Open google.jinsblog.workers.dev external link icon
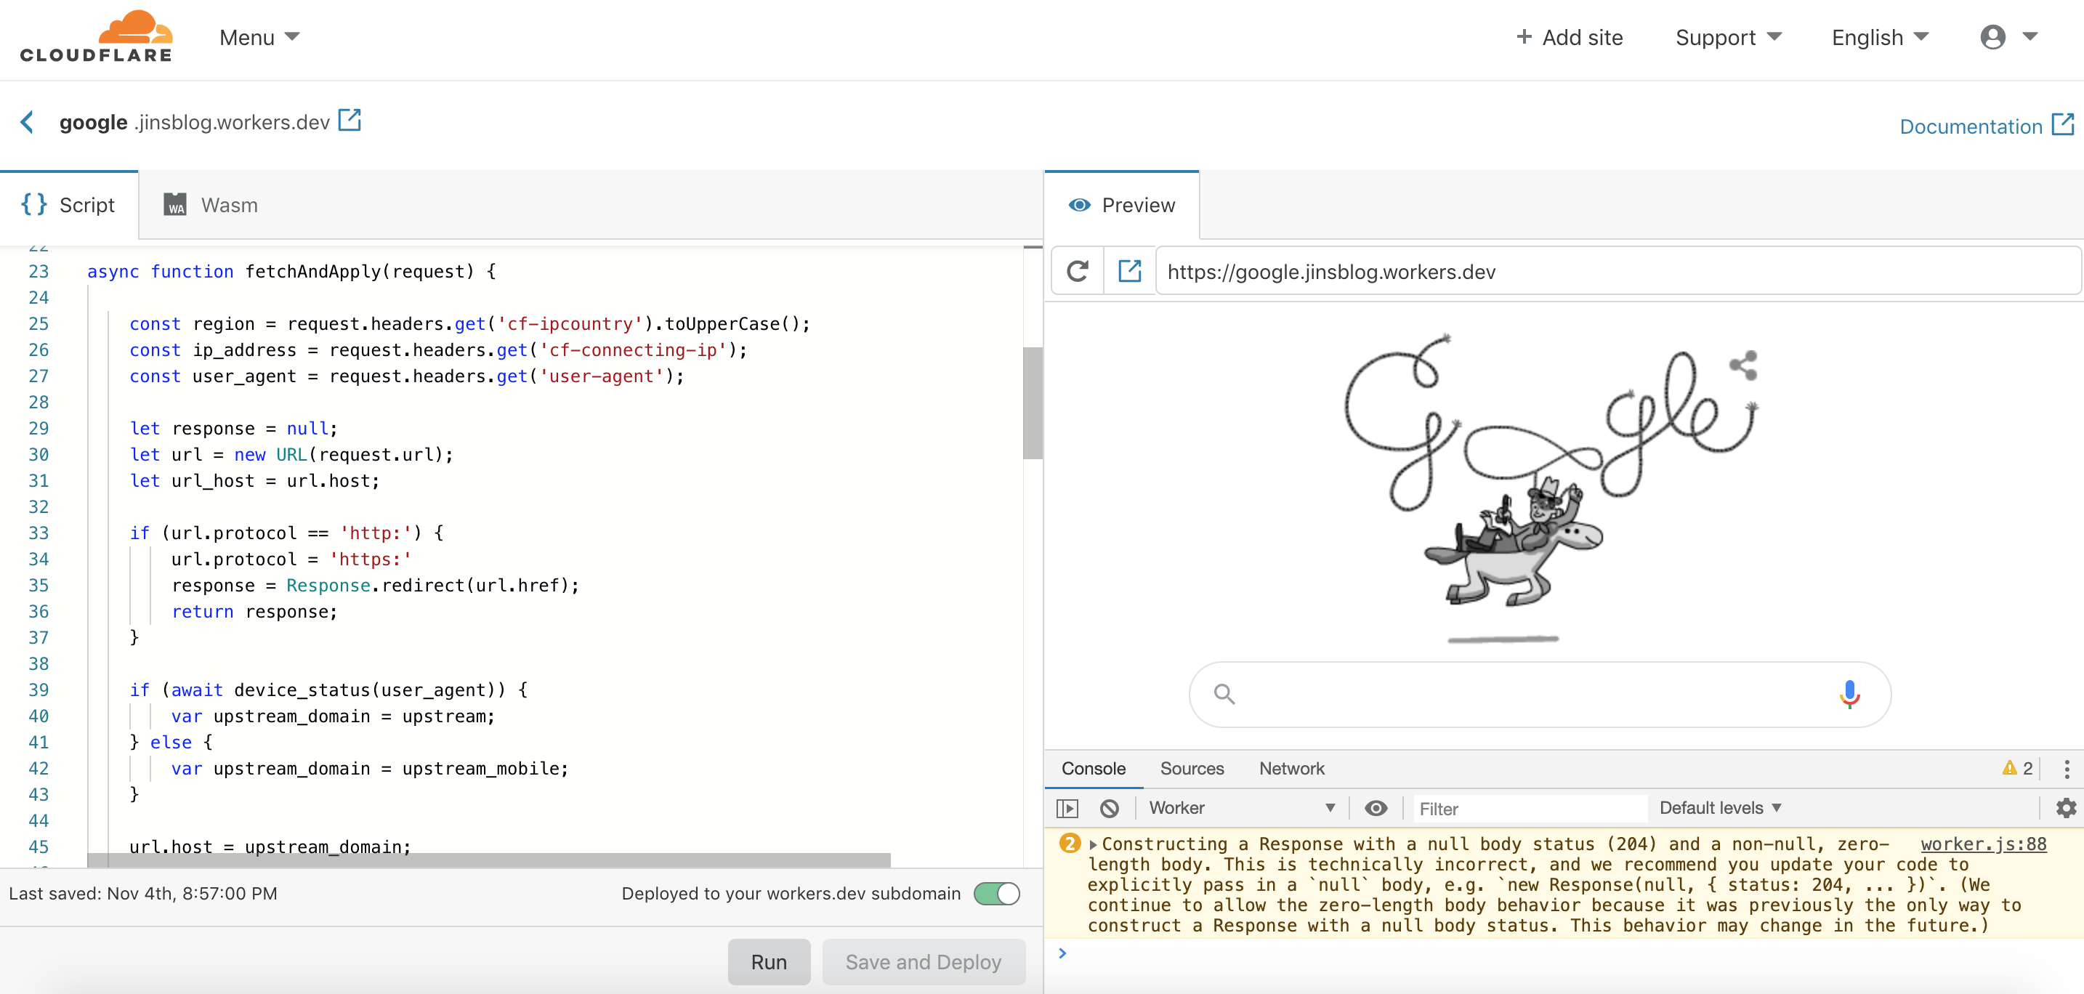Viewport: 2084px width, 994px height. pyautogui.click(x=350, y=121)
